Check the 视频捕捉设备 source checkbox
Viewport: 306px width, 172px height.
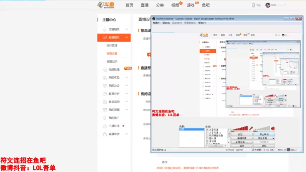(x=207, y=136)
